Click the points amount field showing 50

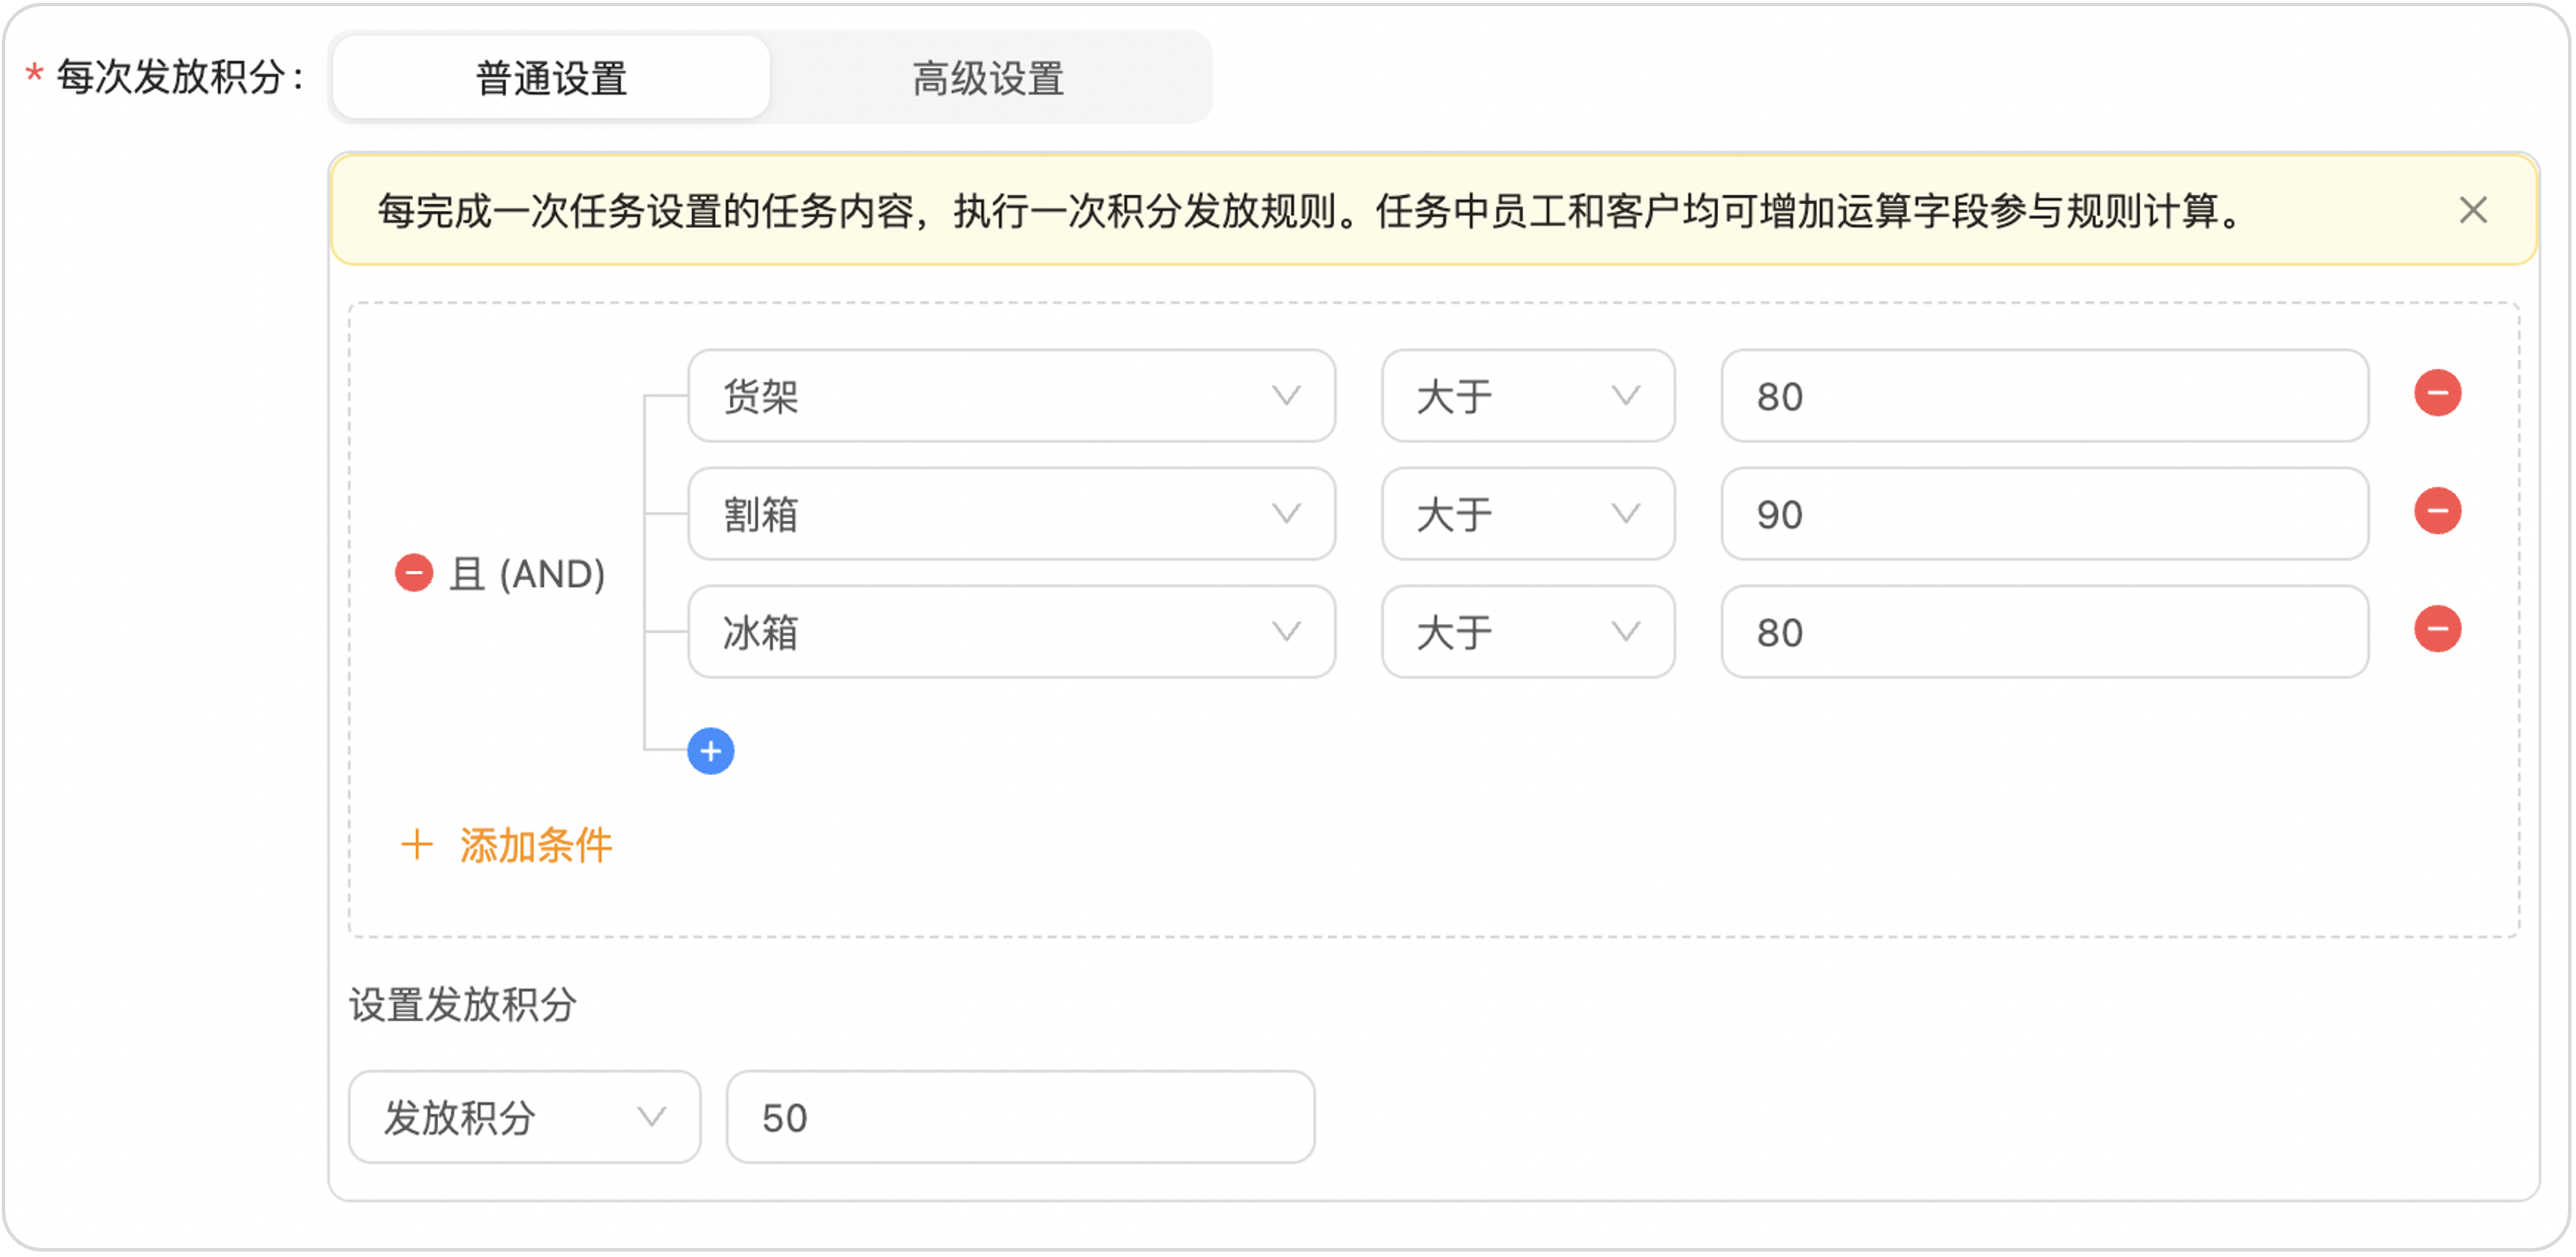[1020, 1117]
